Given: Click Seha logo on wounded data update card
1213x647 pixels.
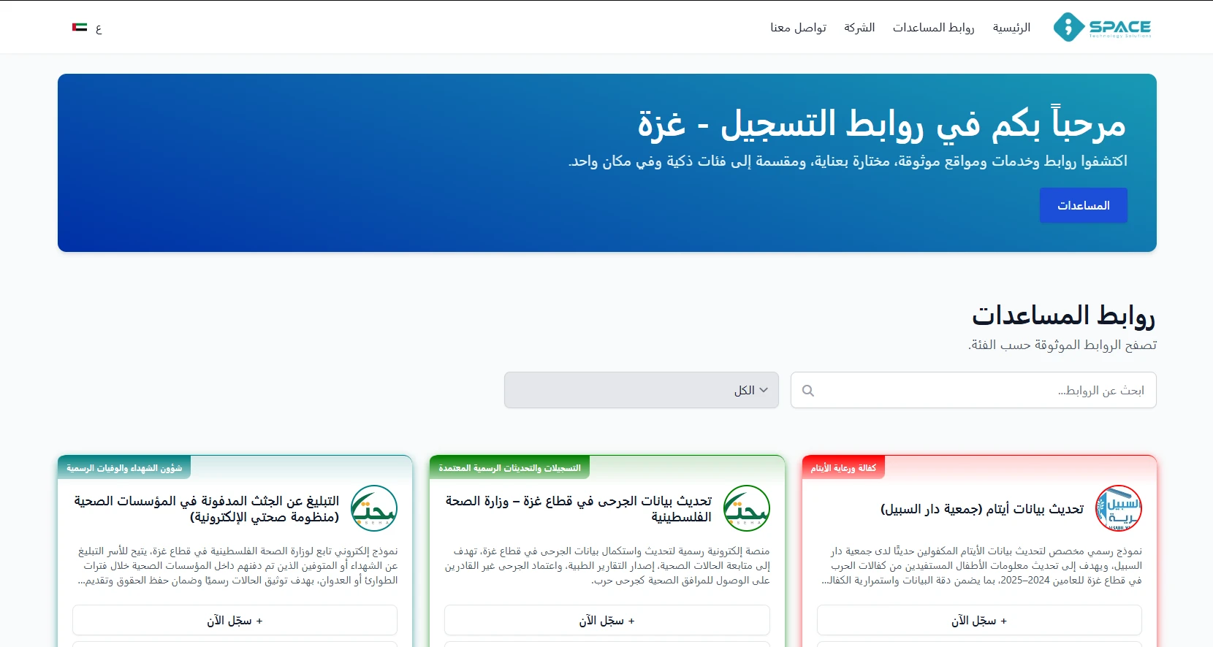Looking at the screenshot, I should click(x=747, y=508).
